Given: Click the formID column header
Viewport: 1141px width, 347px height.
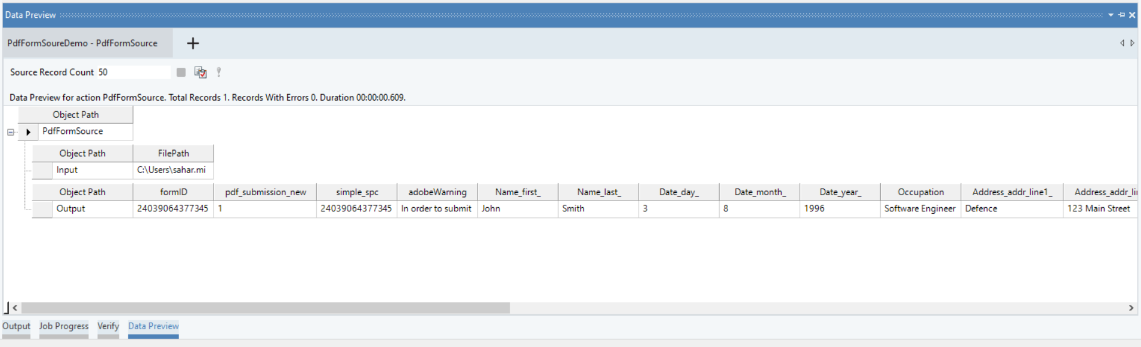Looking at the screenshot, I should 173,192.
